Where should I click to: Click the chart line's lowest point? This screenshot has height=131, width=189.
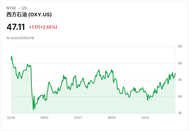[33, 110]
